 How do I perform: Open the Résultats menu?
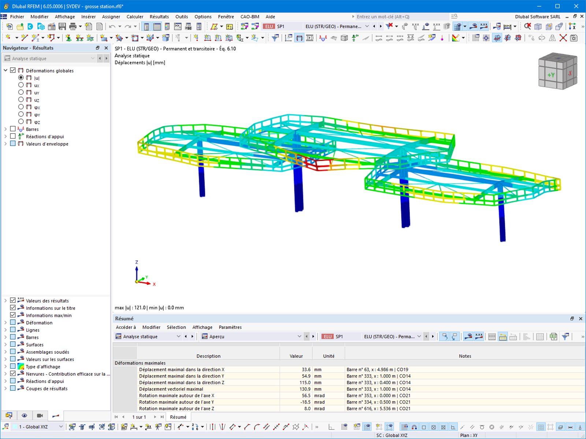[159, 16]
